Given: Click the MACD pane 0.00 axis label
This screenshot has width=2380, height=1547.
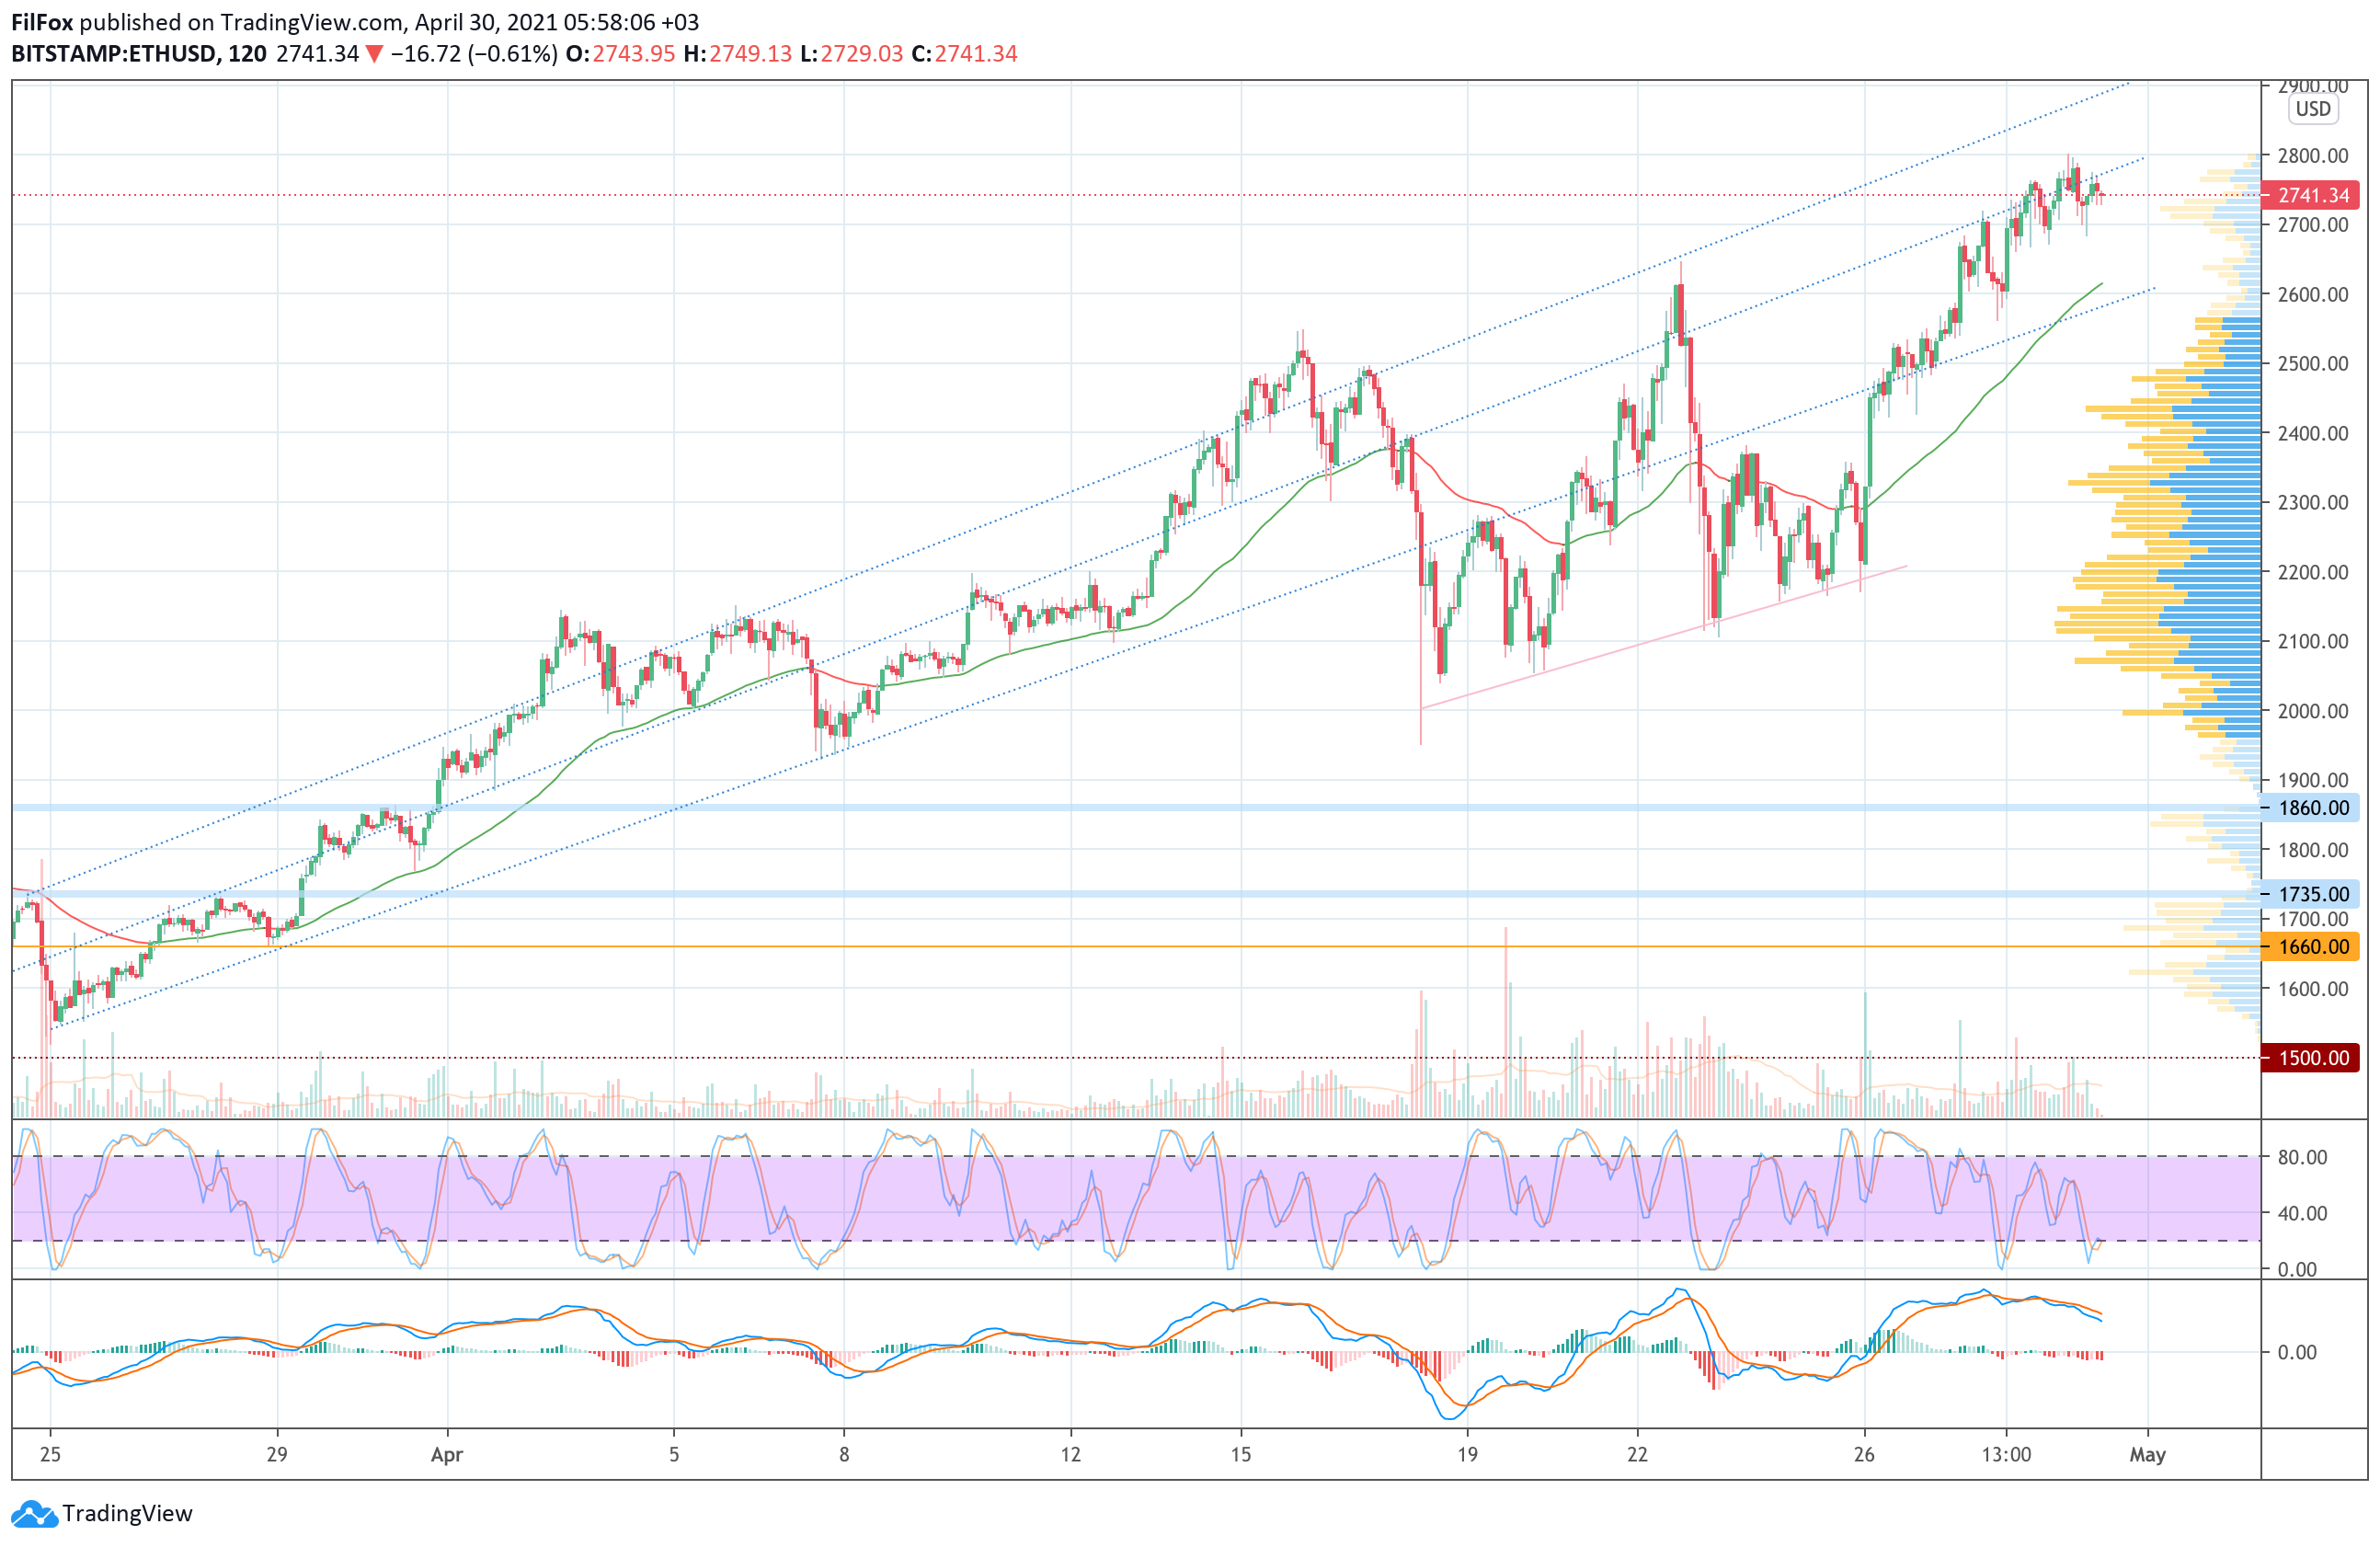Looking at the screenshot, I should click(2297, 1352).
